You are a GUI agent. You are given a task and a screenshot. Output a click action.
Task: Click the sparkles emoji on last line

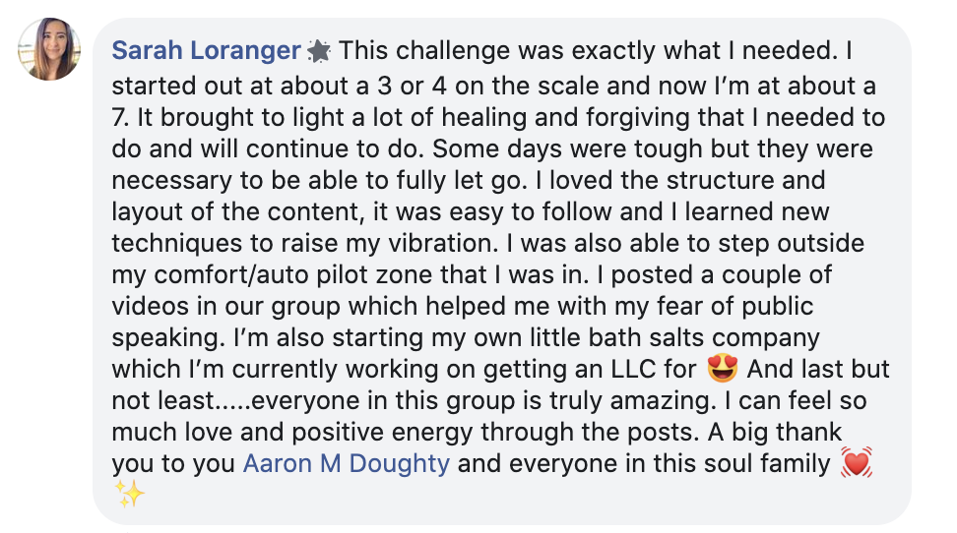coord(129,494)
